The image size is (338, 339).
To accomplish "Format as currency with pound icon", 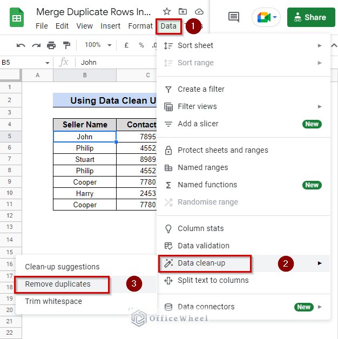I will [x=126, y=45].
